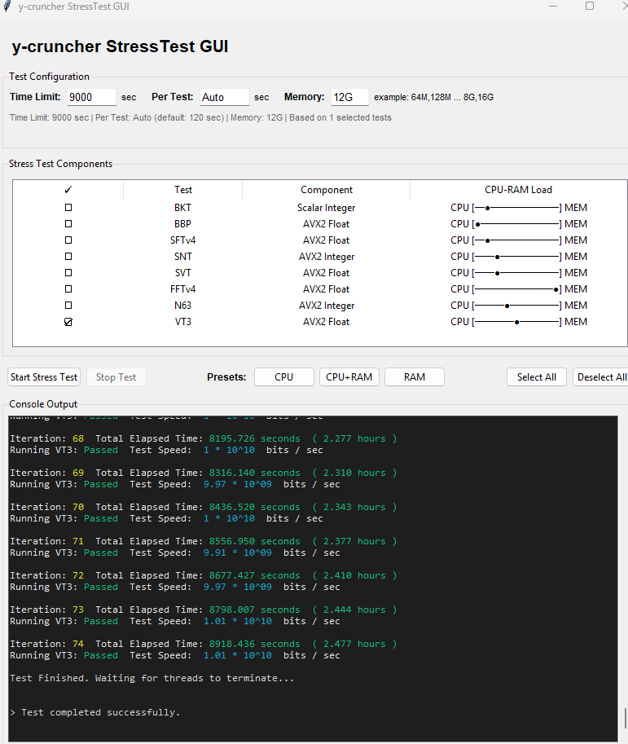Click '2.410 hours' in iteration 72

(x=354, y=575)
